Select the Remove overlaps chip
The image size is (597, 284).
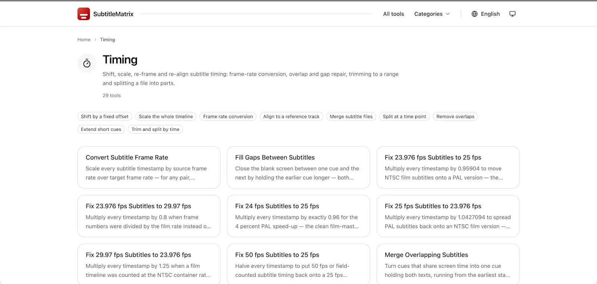click(x=455, y=117)
